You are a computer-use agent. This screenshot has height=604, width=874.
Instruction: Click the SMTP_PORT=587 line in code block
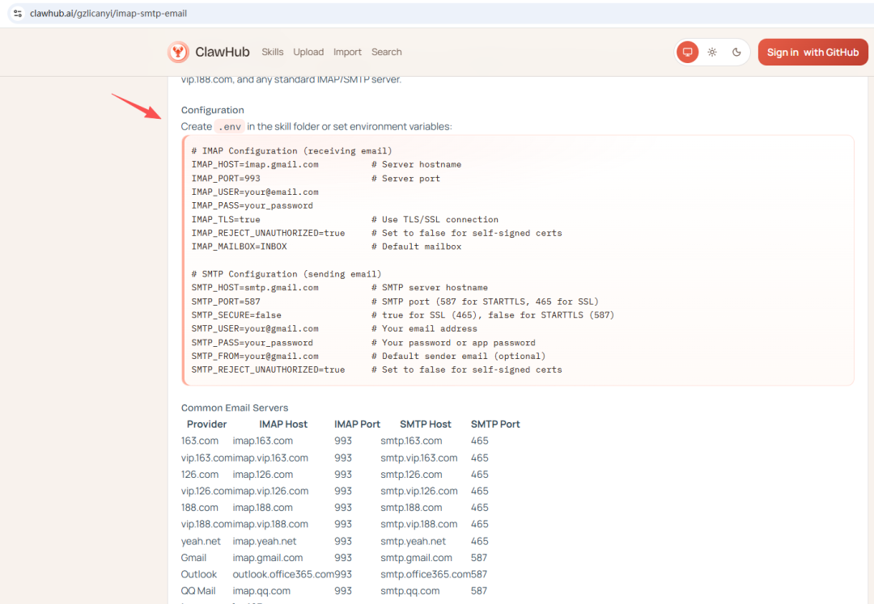[226, 302]
